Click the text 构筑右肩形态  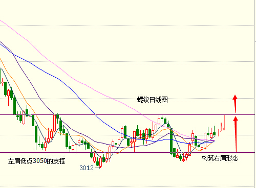coord(220,158)
